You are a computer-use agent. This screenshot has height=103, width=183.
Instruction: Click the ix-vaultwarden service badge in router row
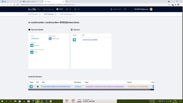pyautogui.click(x=138, y=87)
